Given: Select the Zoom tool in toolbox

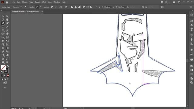Looking at the screenshot, I should tap(7, 62).
